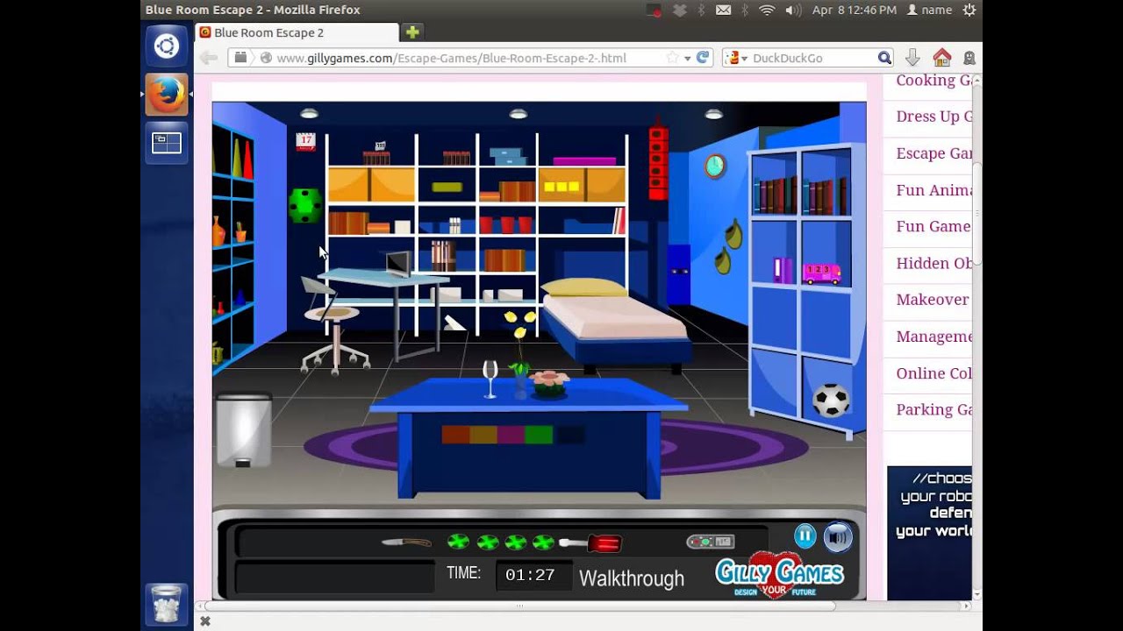Open system volume indicator in top panel
This screenshot has height=631, width=1123.
(x=793, y=10)
